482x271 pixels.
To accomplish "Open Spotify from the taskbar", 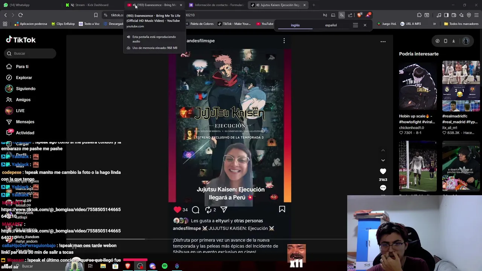I will click(165, 266).
